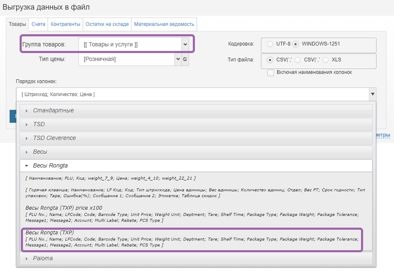
Task: Open the 'Группа товаров' dropdown
Action: tap(185, 44)
